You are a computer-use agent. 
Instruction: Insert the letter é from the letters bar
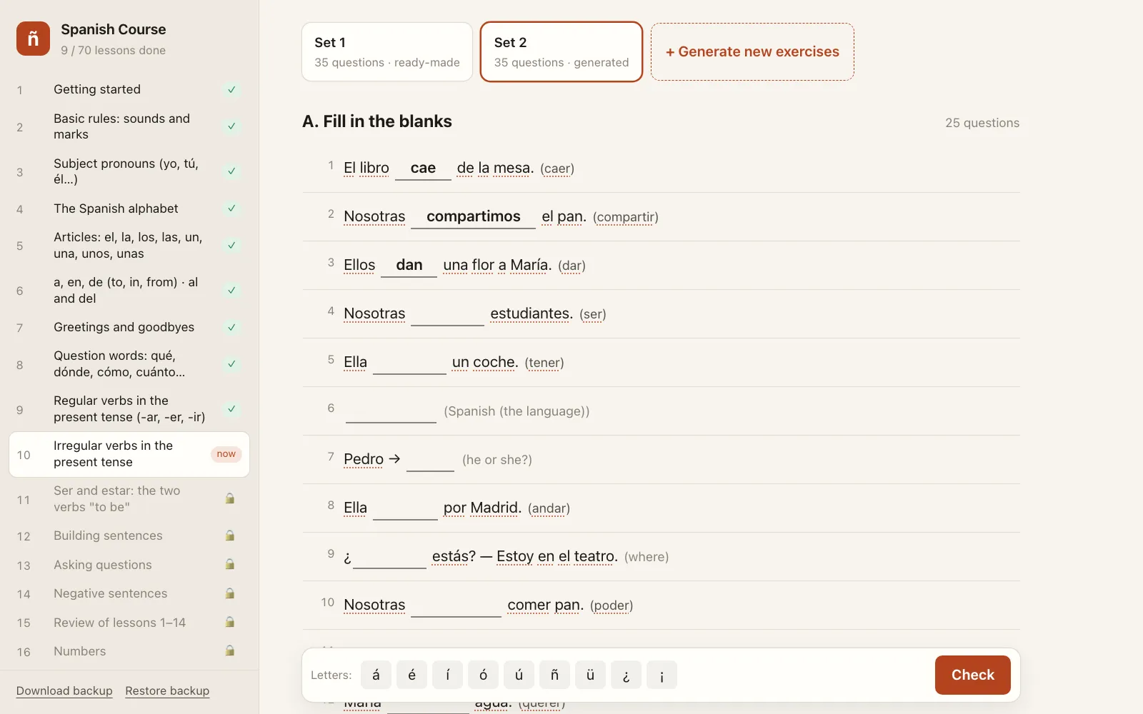tap(411, 675)
